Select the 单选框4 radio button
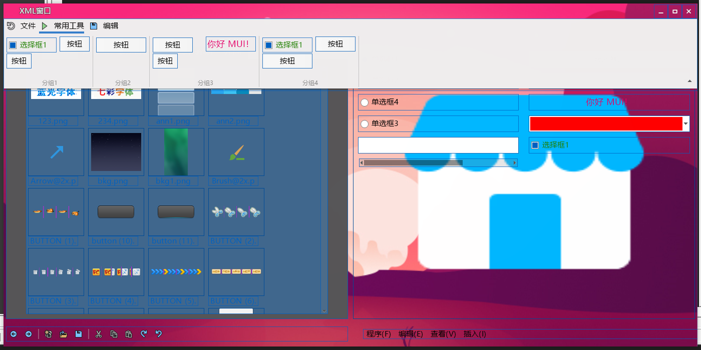Image resolution: width=701 pixels, height=350 pixels. (x=365, y=102)
